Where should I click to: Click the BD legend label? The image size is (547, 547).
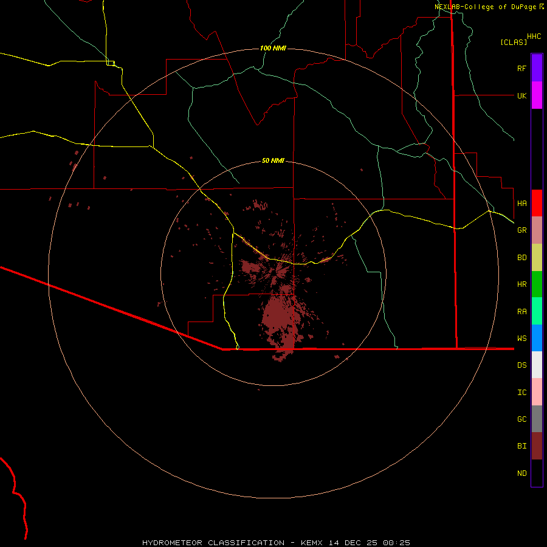point(521,258)
